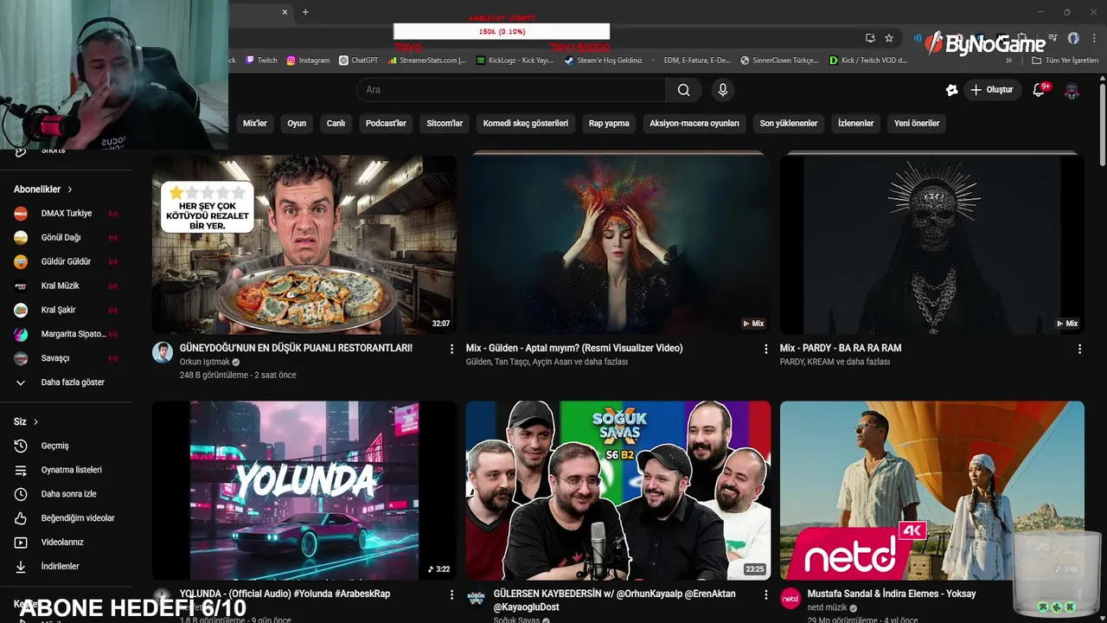Open Chrome profile avatar in toolbar

point(1073,38)
